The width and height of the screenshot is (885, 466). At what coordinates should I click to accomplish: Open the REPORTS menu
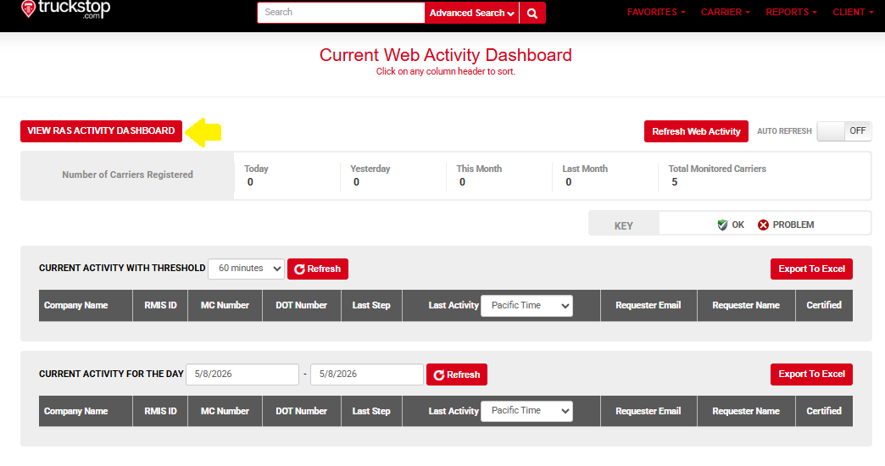point(791,12)
